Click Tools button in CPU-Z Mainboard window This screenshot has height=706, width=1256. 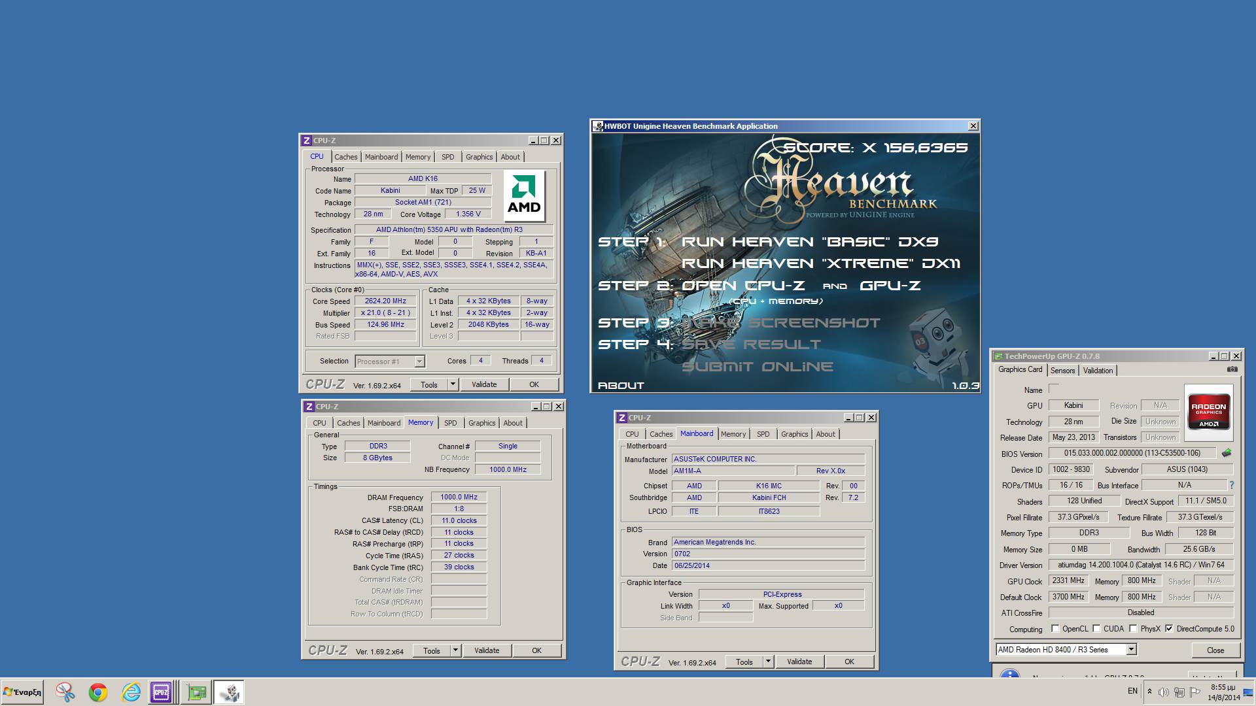pyautogui.click(x=744, y=662)
